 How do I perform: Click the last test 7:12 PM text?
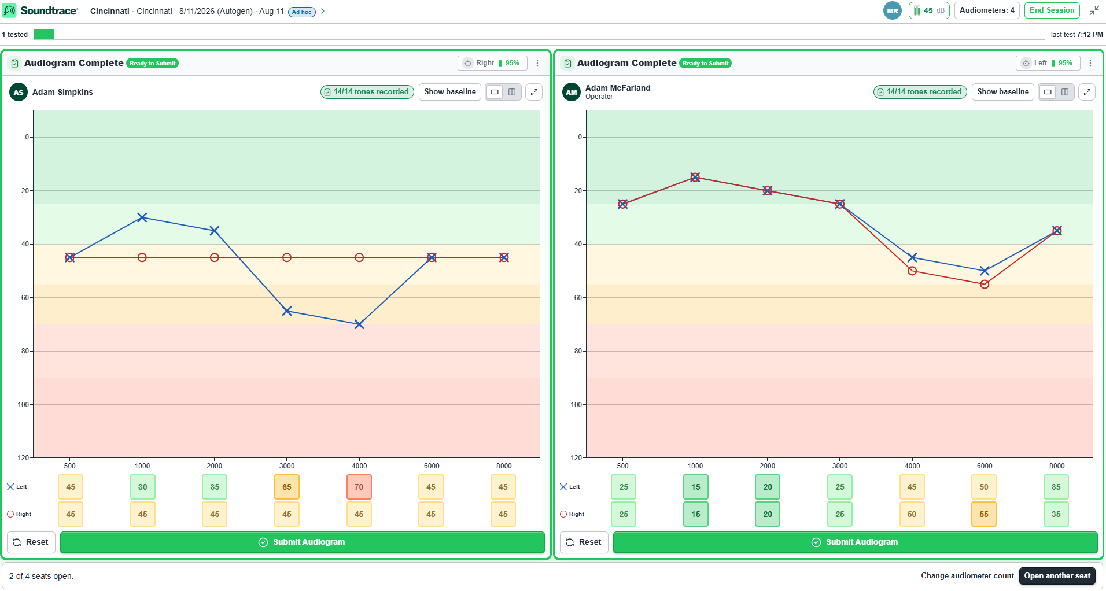pyautogui.click(x=1076, y=35)
